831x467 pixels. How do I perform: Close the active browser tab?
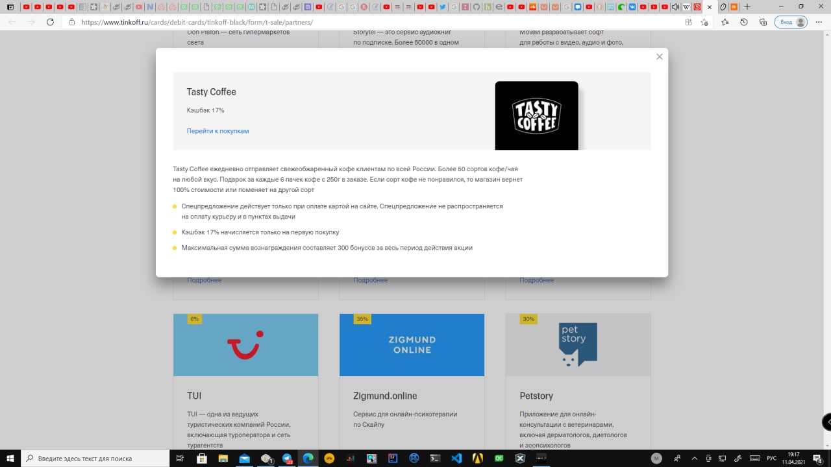coord(709,6)
